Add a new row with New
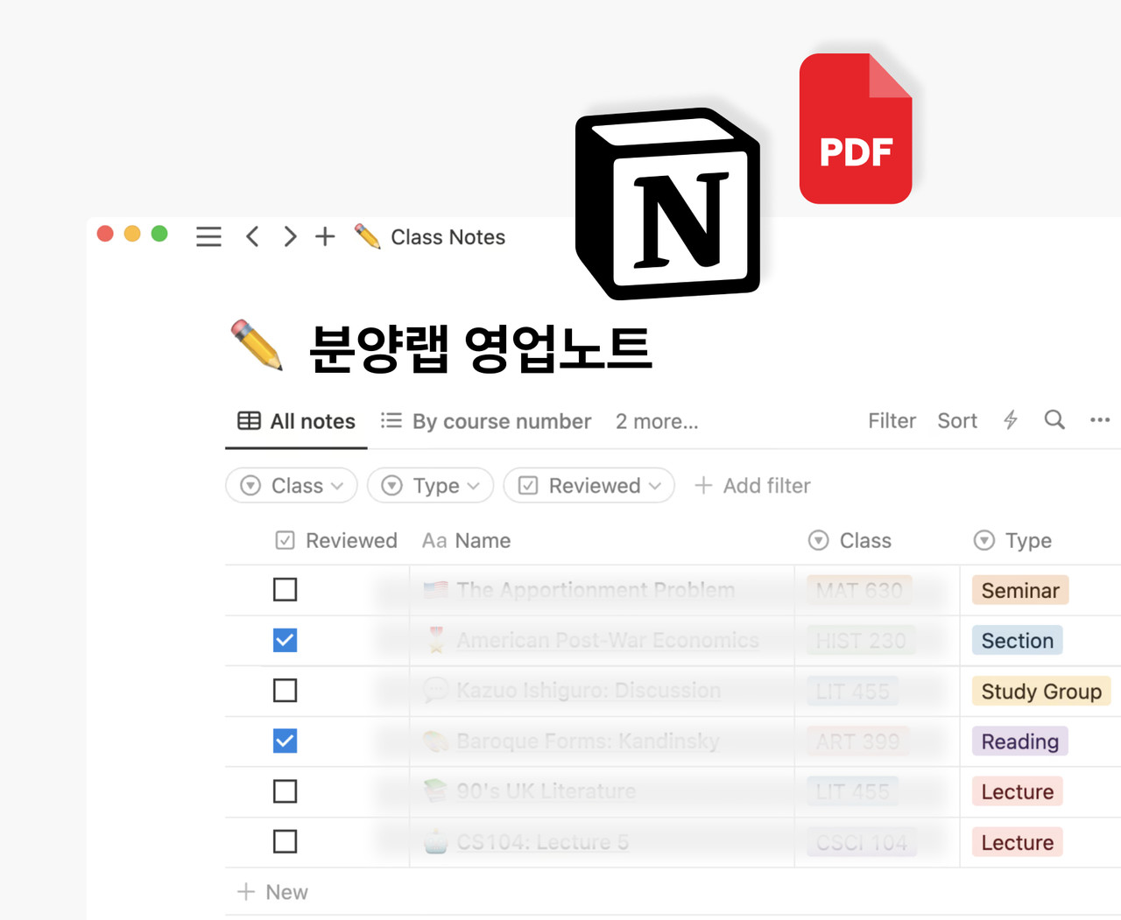 coord(272,892)
